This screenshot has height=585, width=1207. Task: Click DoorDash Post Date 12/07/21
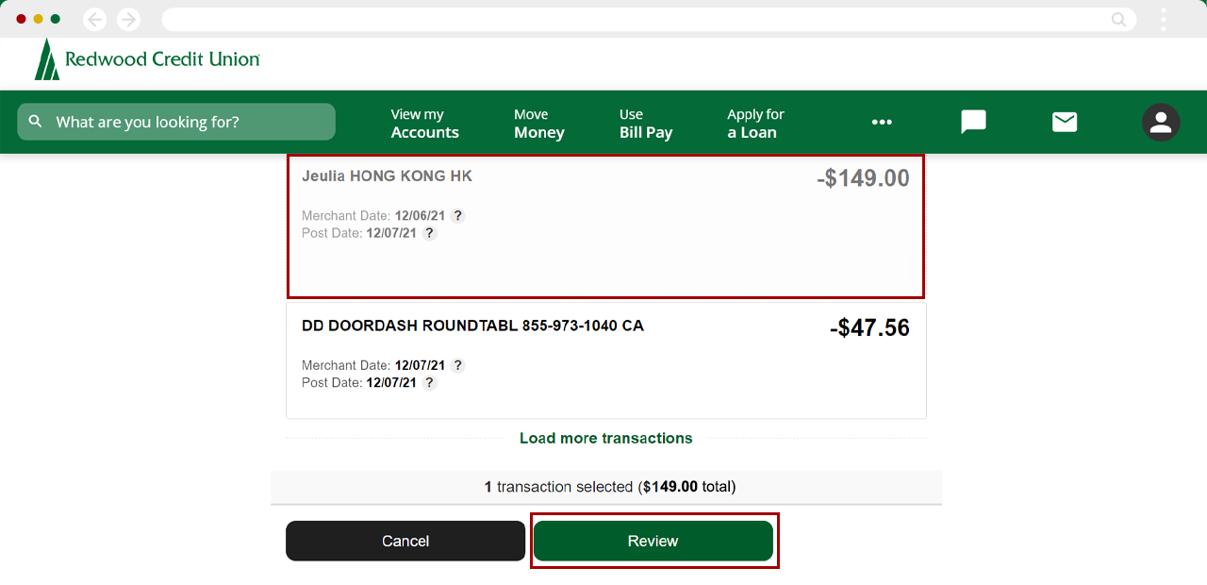coord(359,383)
